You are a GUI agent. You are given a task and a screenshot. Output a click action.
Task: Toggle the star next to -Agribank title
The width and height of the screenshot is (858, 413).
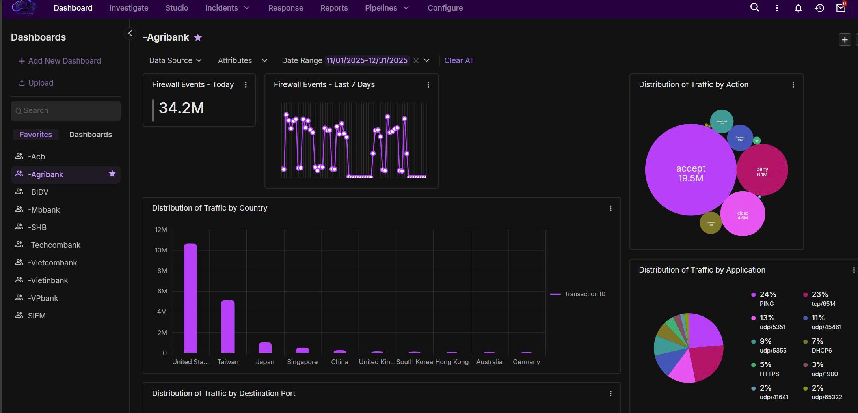(198, 37)
